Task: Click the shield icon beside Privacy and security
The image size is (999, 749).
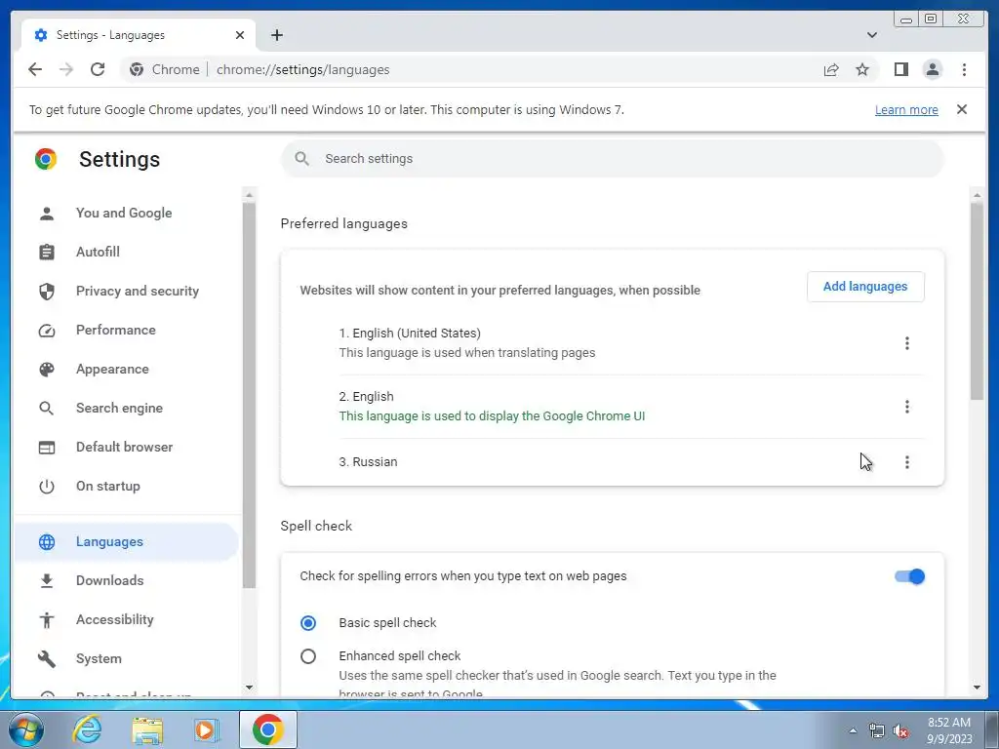Action: coord(47,291)
